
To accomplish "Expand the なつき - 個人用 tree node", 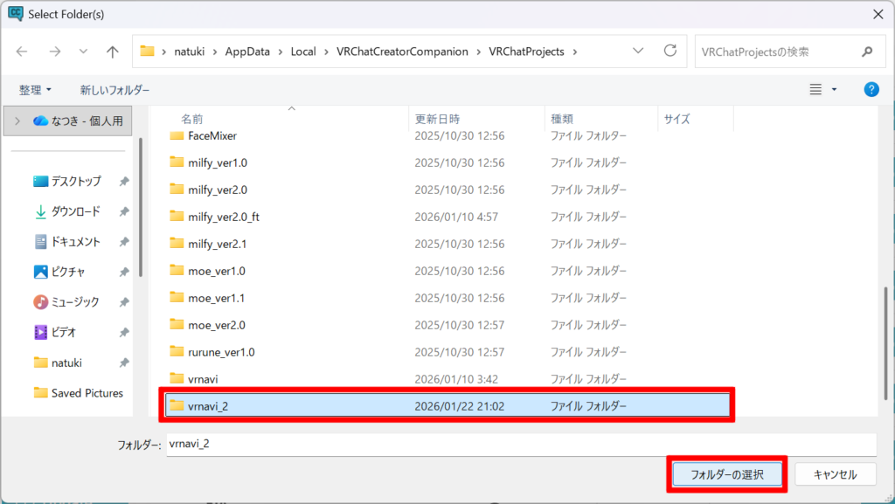I will point(17,121).
